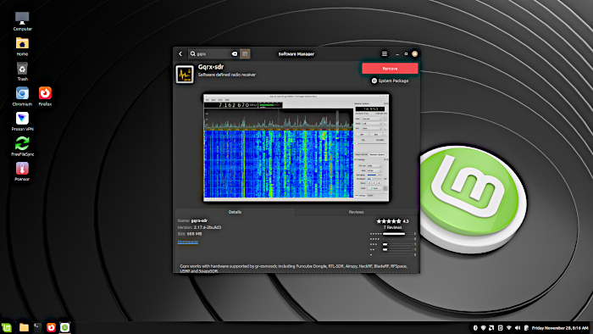Open Trash desktop icon
This screenshot has height=334, width=593.
[22, 71]
